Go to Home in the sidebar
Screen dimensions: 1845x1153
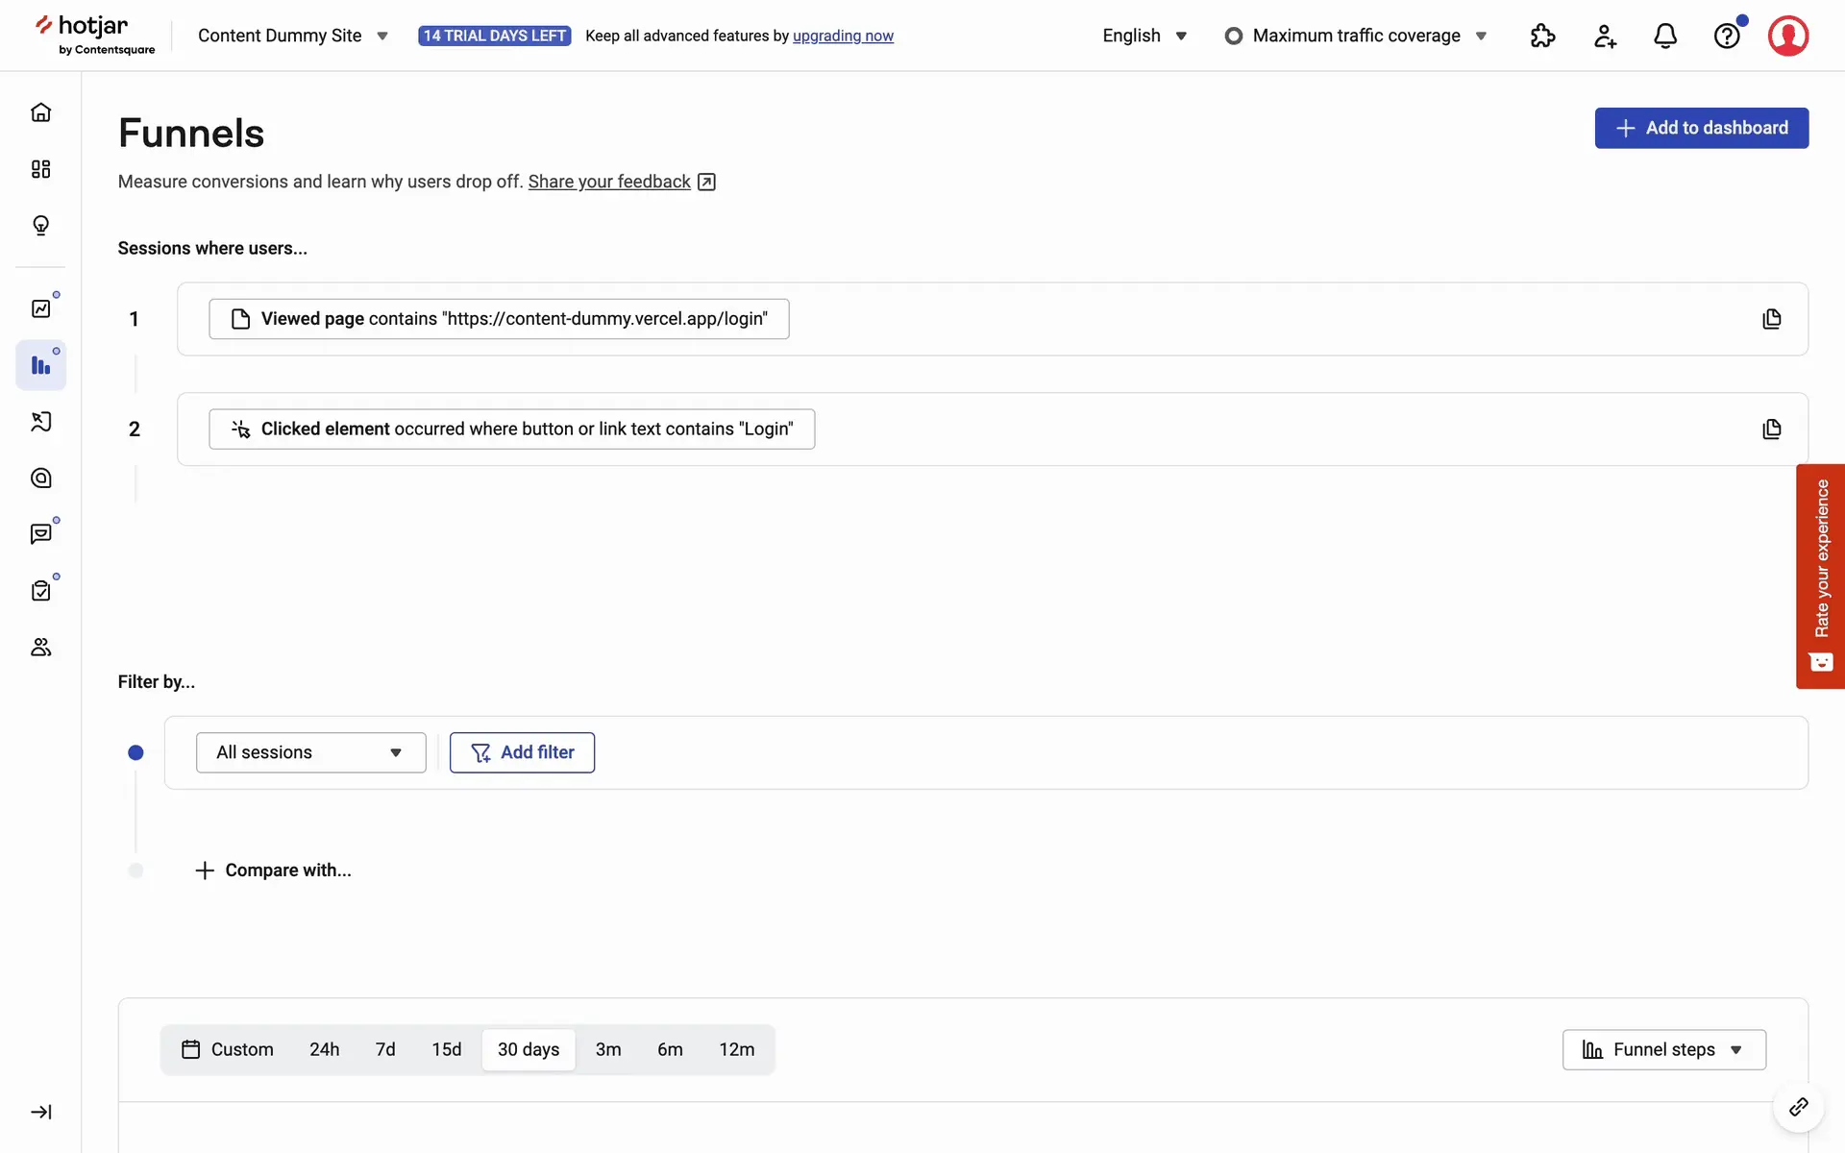click(x=40, y=112)
